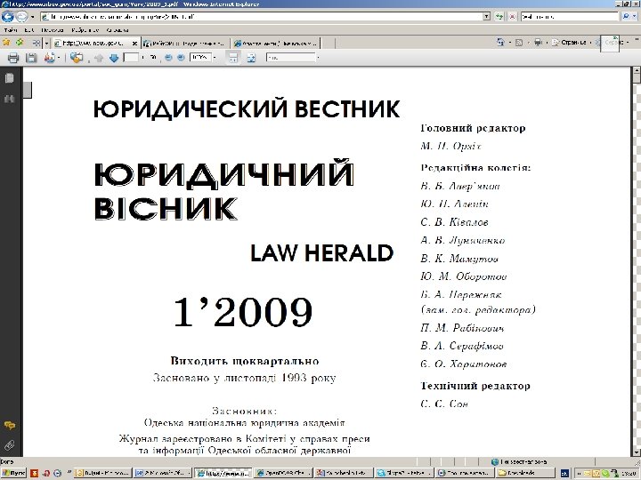Go to next page with blue down arrow
The height and width of the screenshot is (480, 641).
(114, 58)
